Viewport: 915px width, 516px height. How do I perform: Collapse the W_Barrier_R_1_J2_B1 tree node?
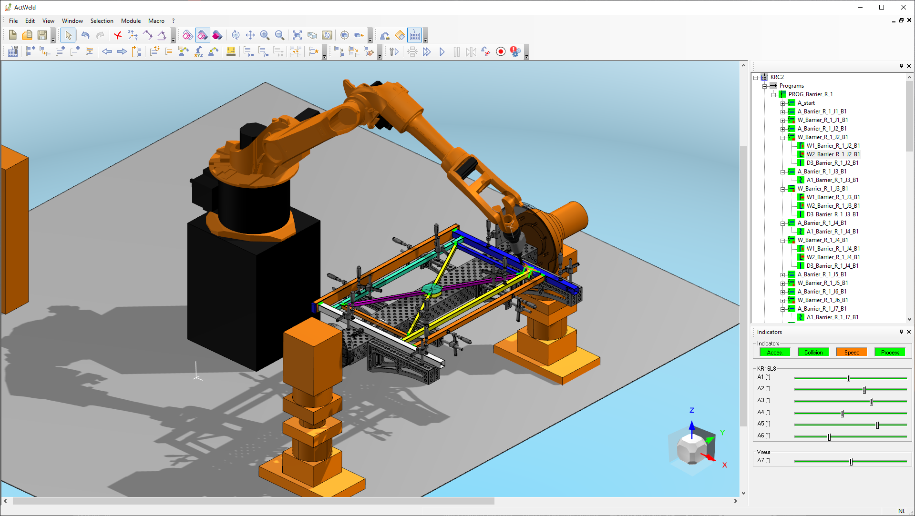(x=782, y=138)
